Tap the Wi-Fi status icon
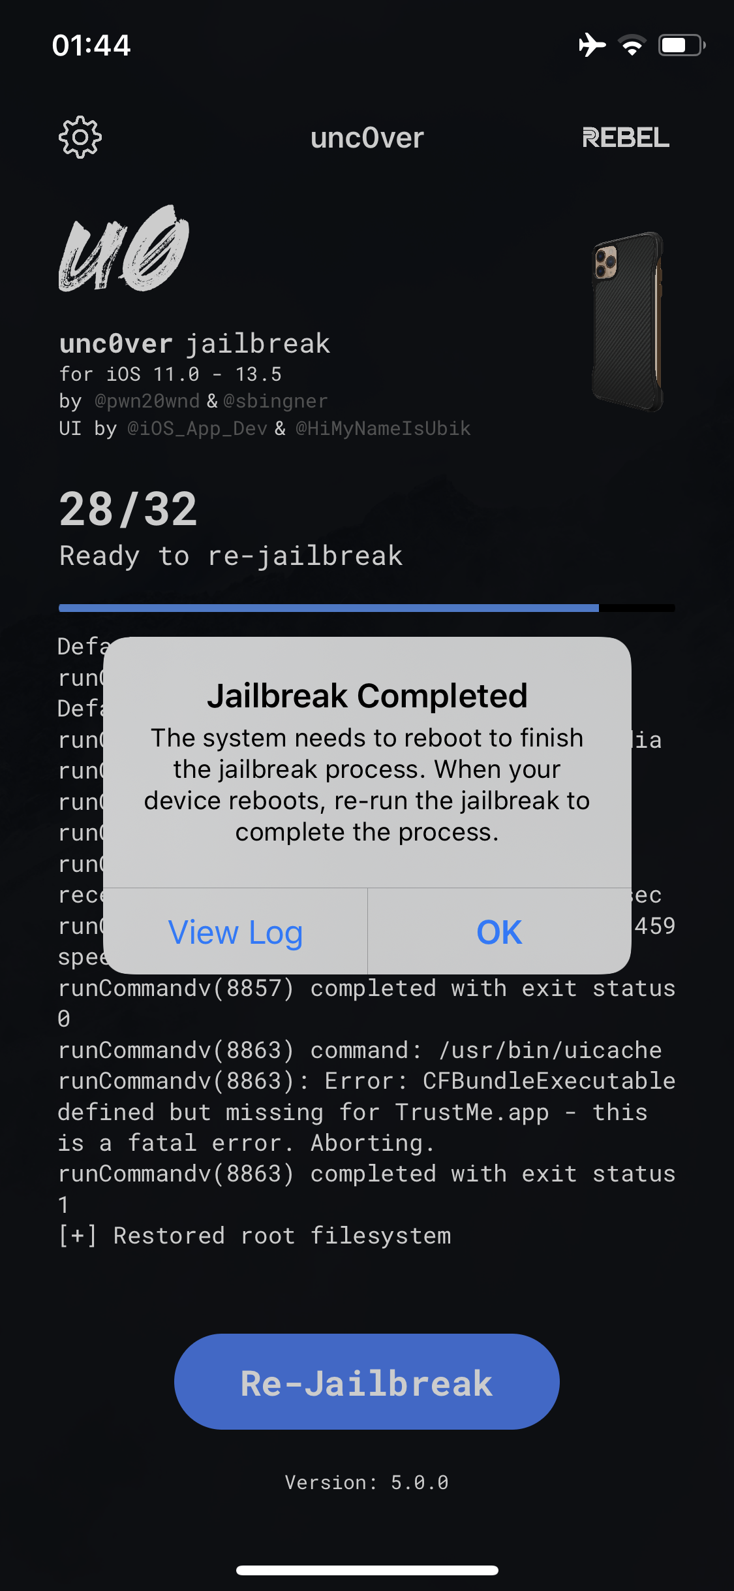The width and height of the screenshot is (734, 1591). [632, 45]
